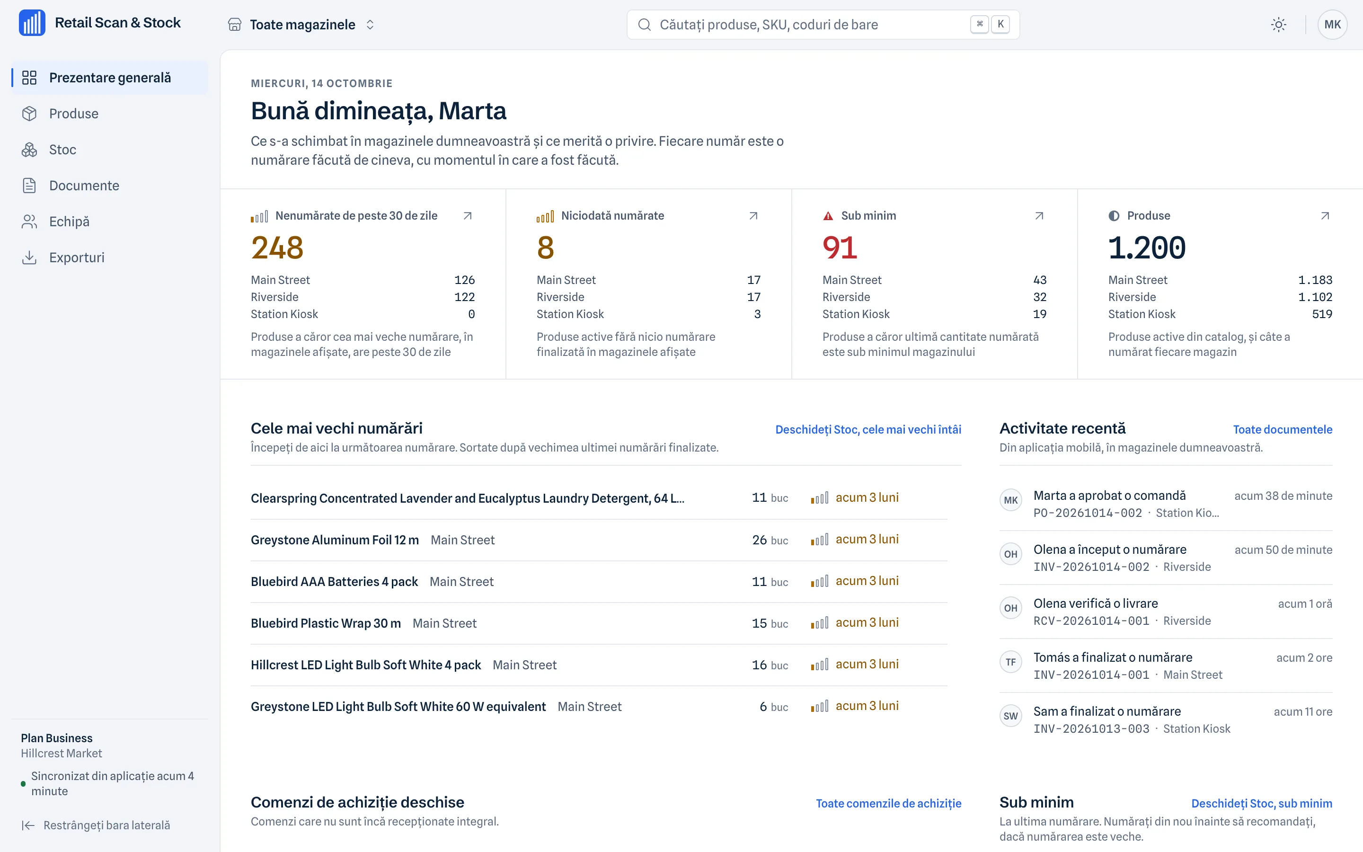Screen dimensions: 1363x852
Task: Toggle the light/dark theme sun icon
Action: click(1278, 25)
